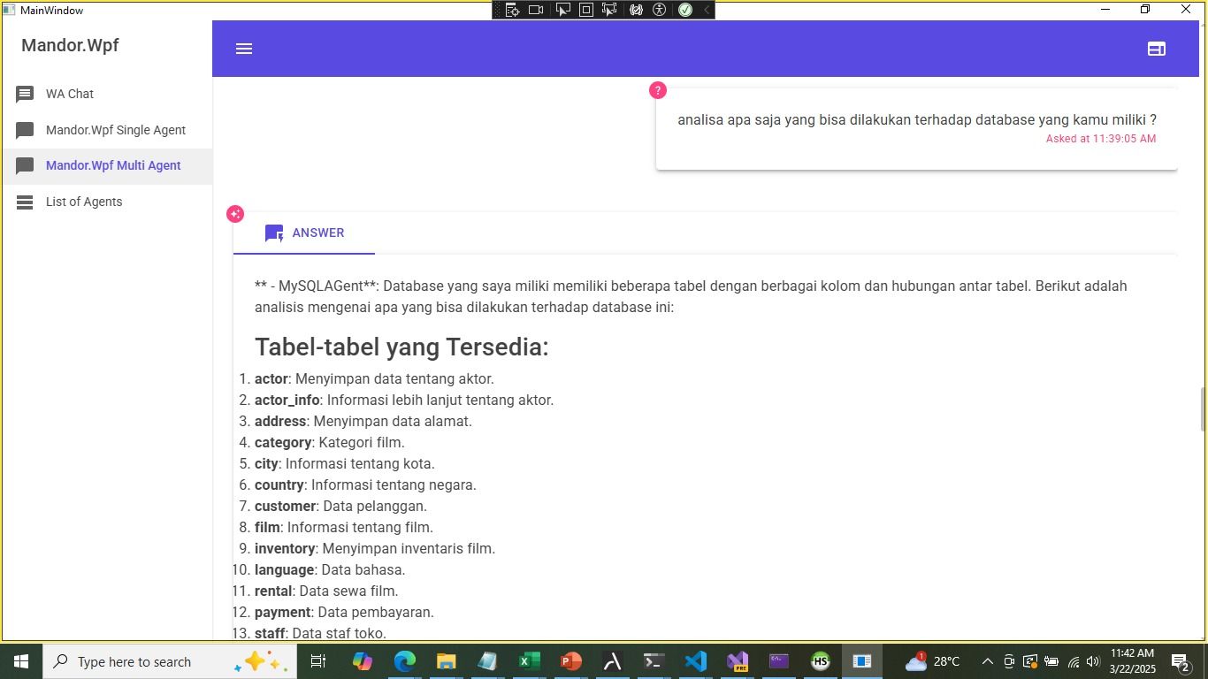Click the vertical scrollbar thumb of the chat
Viewport: 1208px width, 679px height.
[x=1202, y=408]
